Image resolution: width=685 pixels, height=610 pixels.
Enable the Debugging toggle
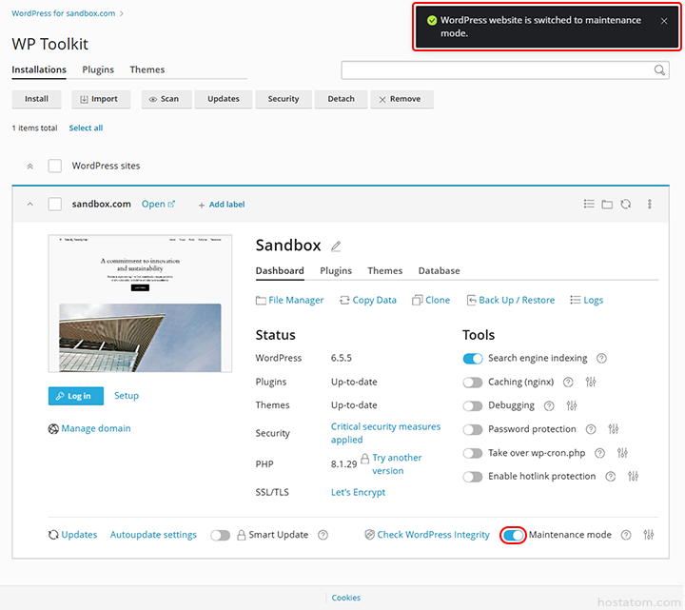(x=473, y=405)
